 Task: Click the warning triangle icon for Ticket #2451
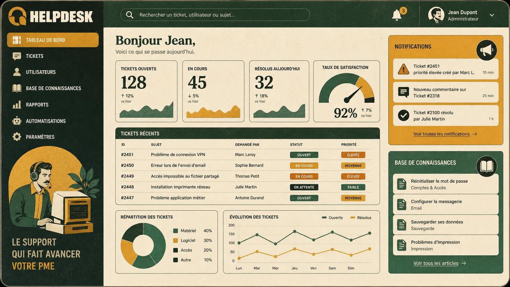404,69
